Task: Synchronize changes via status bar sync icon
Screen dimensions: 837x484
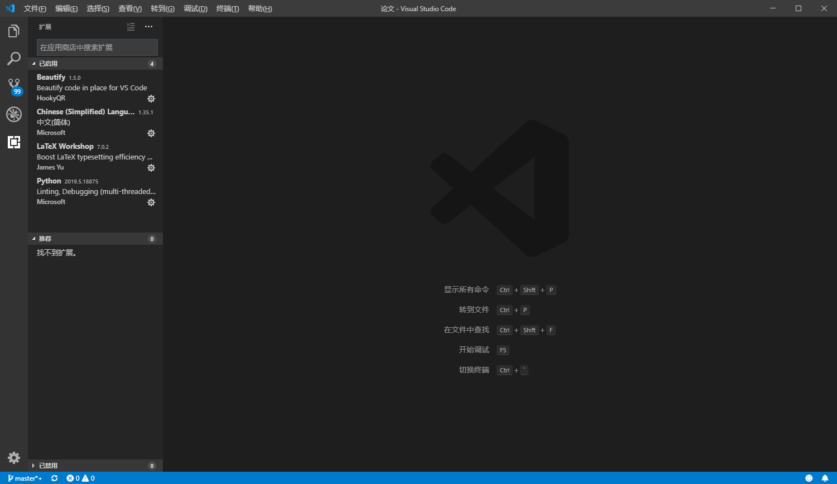Action: click(x=54, y=478)
